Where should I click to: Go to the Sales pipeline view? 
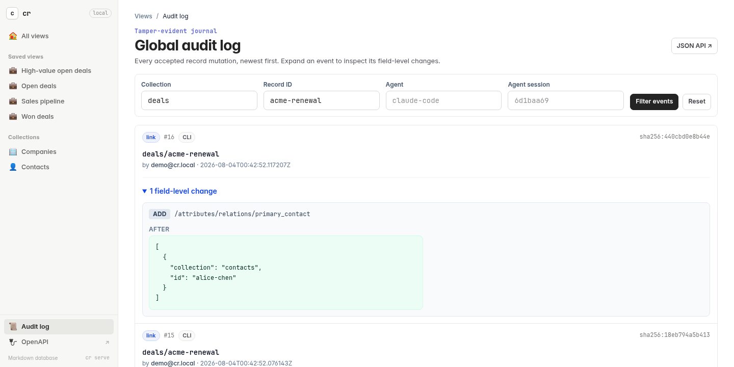[59, 101]
